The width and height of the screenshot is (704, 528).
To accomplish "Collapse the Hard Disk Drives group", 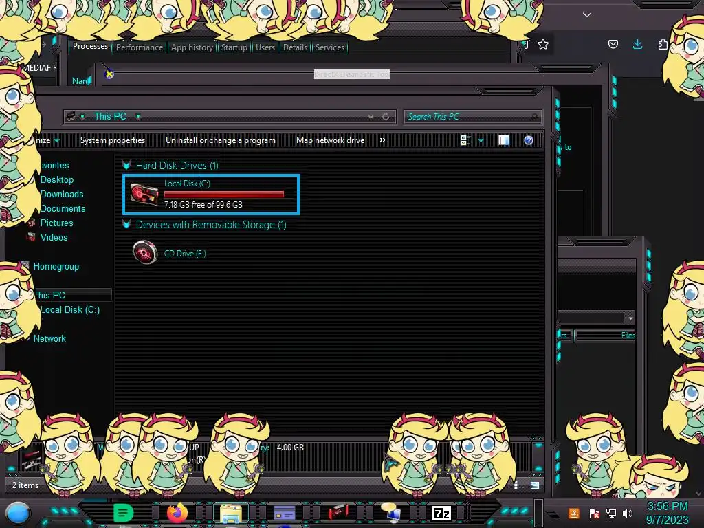I will pyautogui.click(x=126, y=165).
